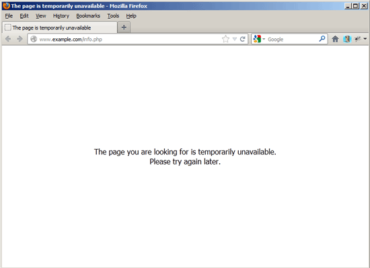The width and height of the screenshot is (370, 268).
Task: Close the Firefox window
Action: 364,6
